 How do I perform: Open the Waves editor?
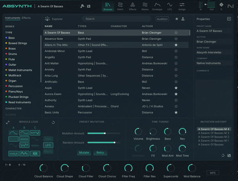(145, 6)
